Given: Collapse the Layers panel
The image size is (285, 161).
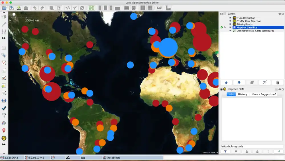Looking at the screenshot, I should [221, 14].
